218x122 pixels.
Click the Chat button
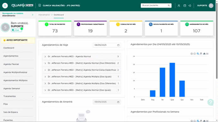[x=16, y=30]
